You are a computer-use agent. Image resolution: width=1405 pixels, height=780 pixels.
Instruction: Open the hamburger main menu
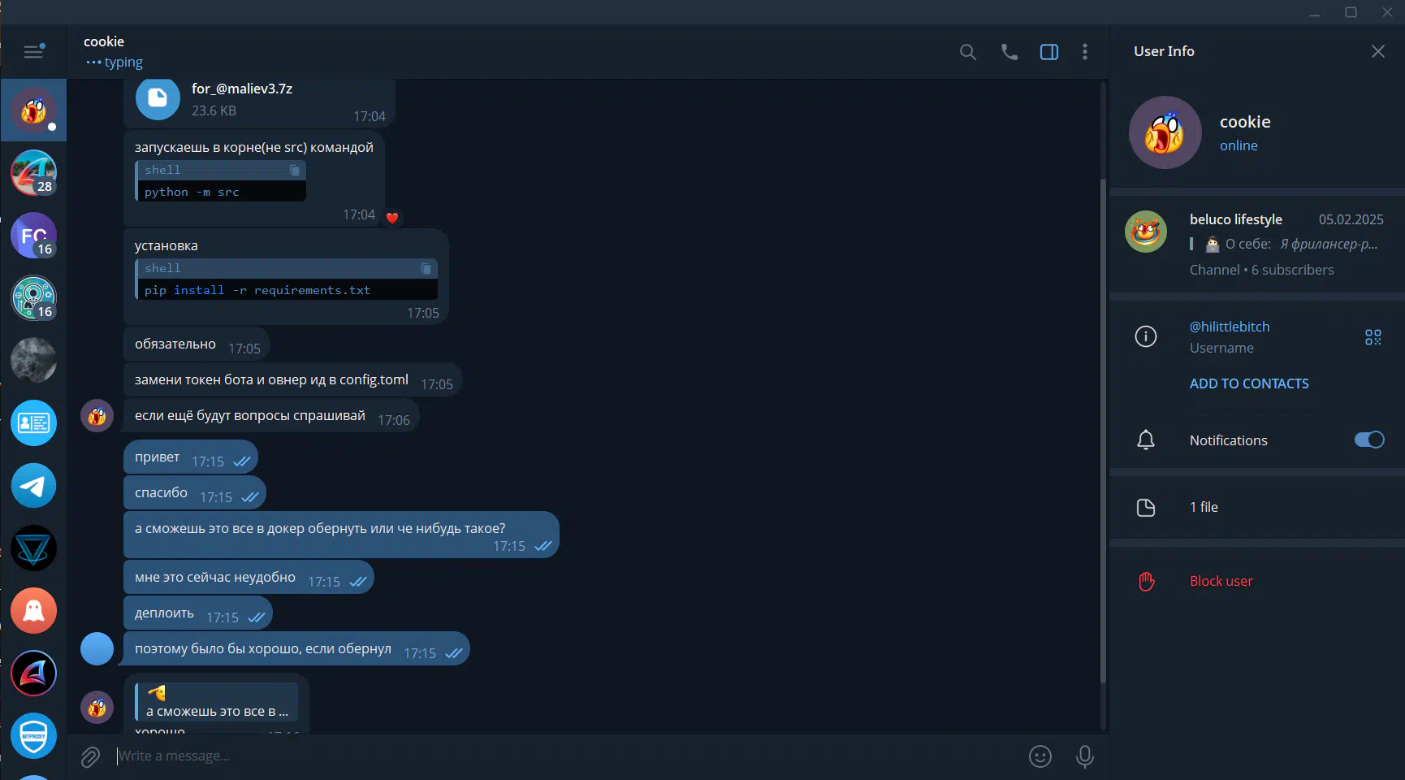tap(33, 52)
